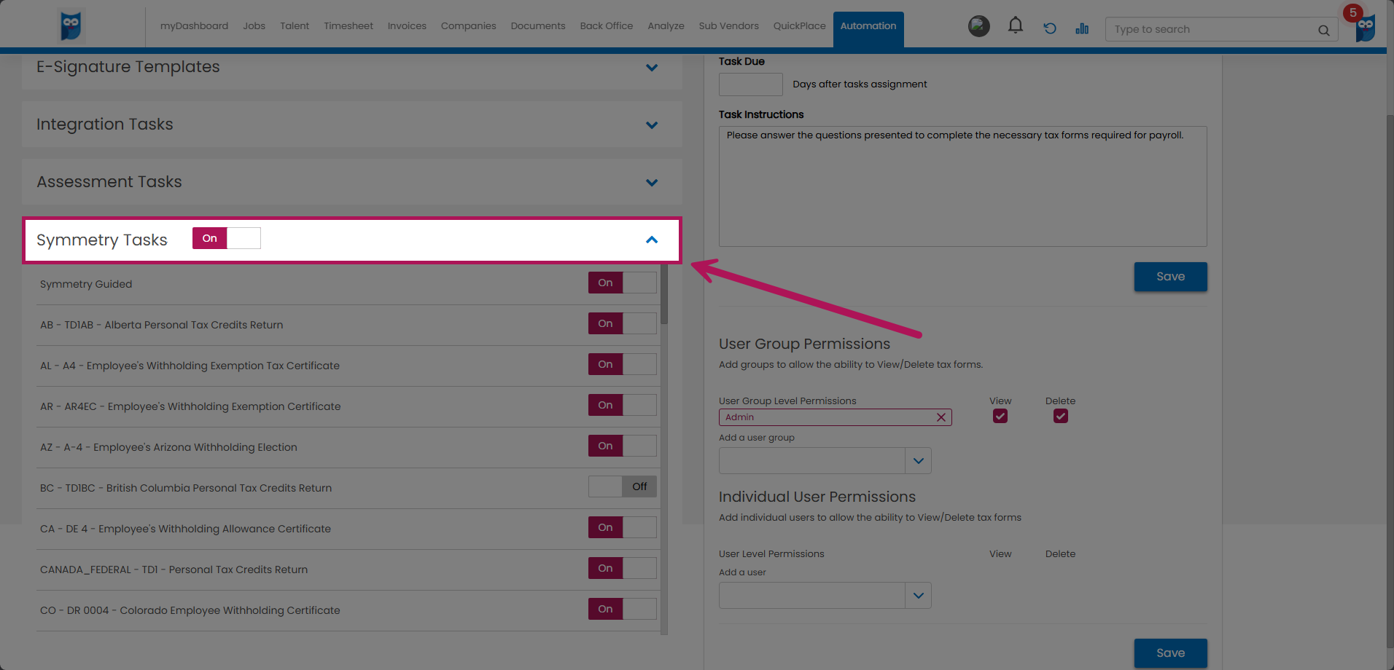
Task: Click Save below Individual User Permissions
Action: coord(1170,653)
